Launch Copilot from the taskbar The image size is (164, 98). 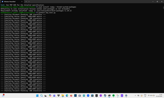click(x=50, y=96)
